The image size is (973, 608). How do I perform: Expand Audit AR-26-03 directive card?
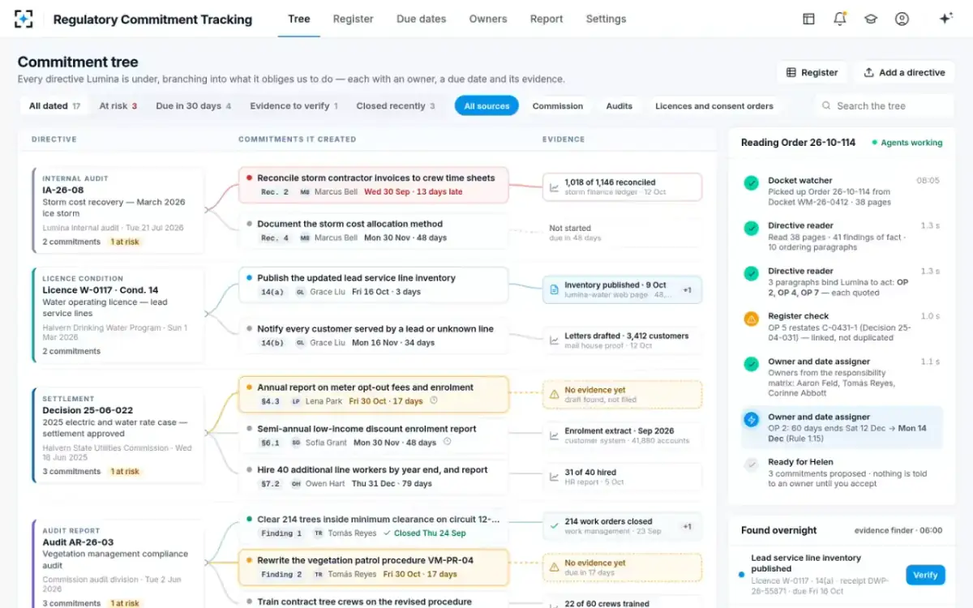(118, 564)
